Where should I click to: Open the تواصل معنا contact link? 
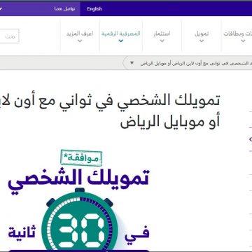tap(64, 9)
